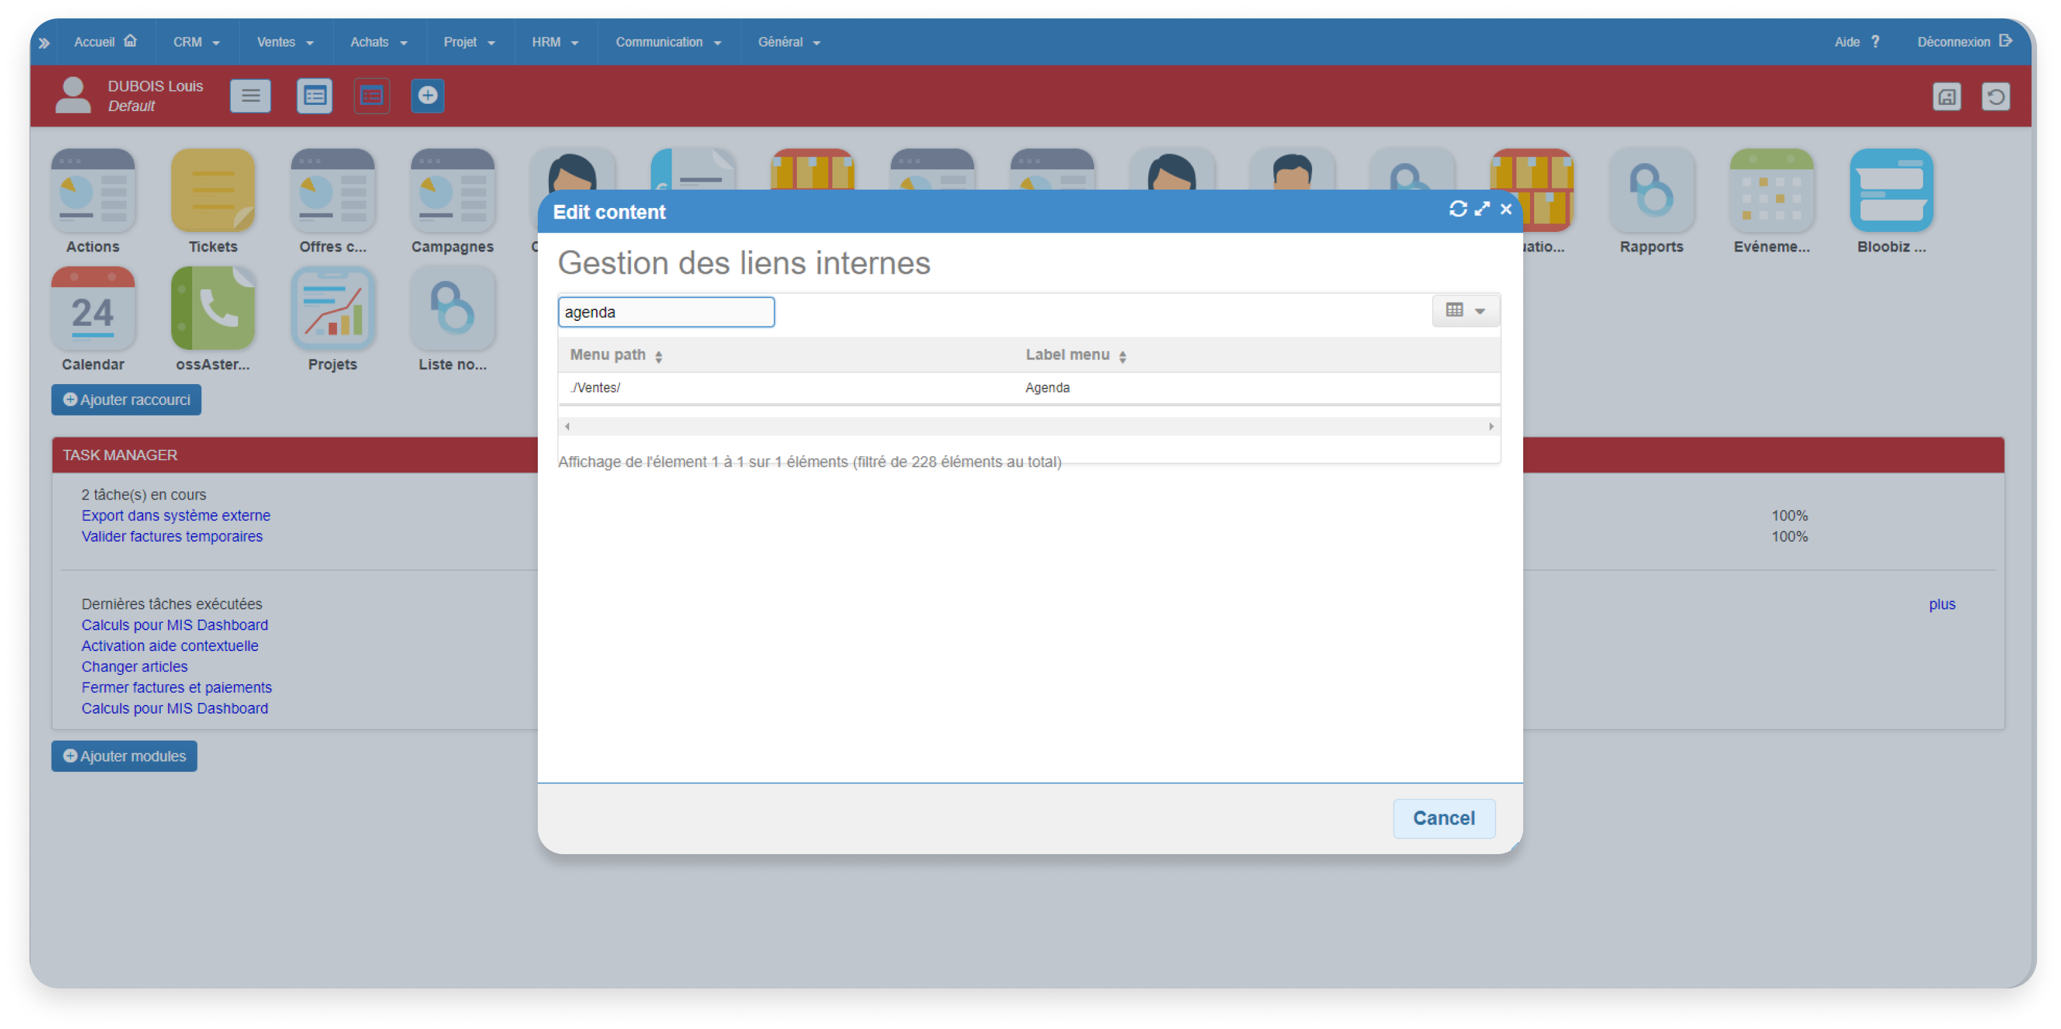Open the Bloobiz shortcut icon

(1892, 191)
